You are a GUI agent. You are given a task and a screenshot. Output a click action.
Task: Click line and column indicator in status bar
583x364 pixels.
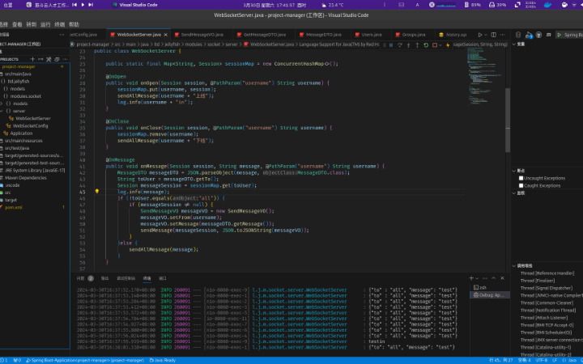tap(501, 360)
